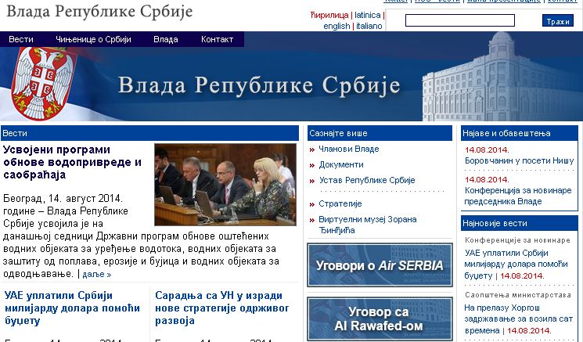Switch site language to italiano
This screenshot has width=583, height=342.
pyautogui.click(x=369, y=26)
